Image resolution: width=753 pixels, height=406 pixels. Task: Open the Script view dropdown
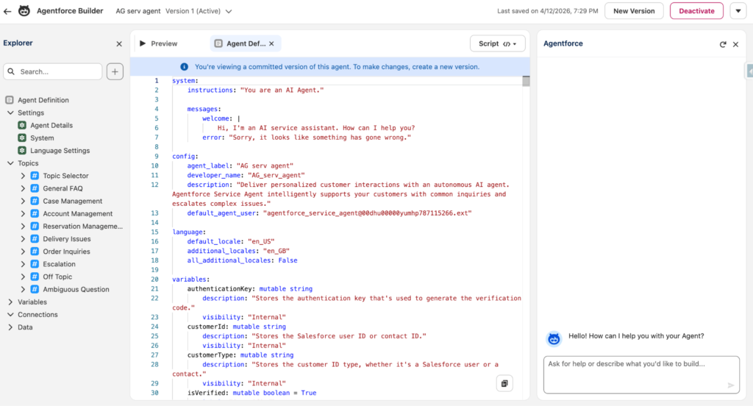(497, 44)
